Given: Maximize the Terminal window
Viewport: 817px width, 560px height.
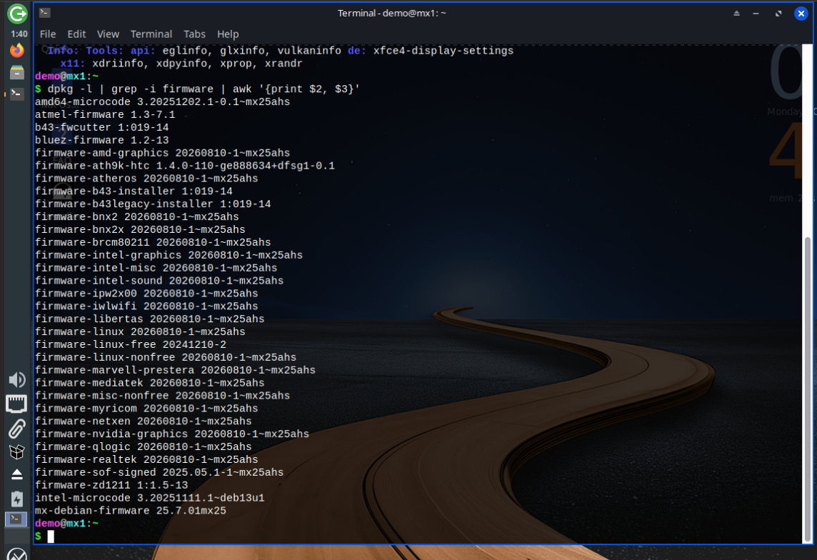Looking at the screenshot, I should (x=778, y=14).
